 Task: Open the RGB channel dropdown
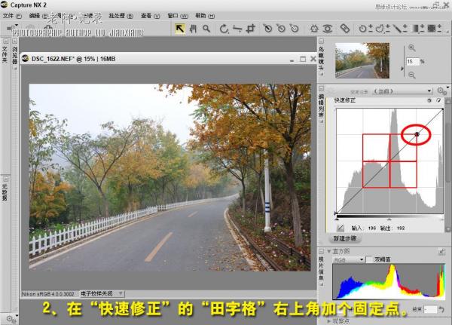click(x=349, y=259)
